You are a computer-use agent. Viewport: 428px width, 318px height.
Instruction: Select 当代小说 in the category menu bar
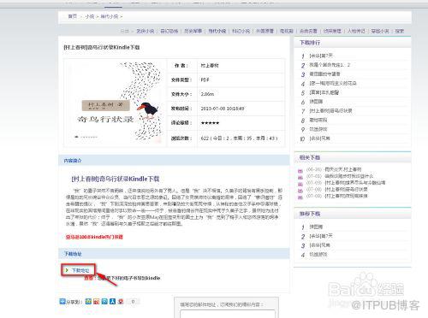(x=217, y=31)
